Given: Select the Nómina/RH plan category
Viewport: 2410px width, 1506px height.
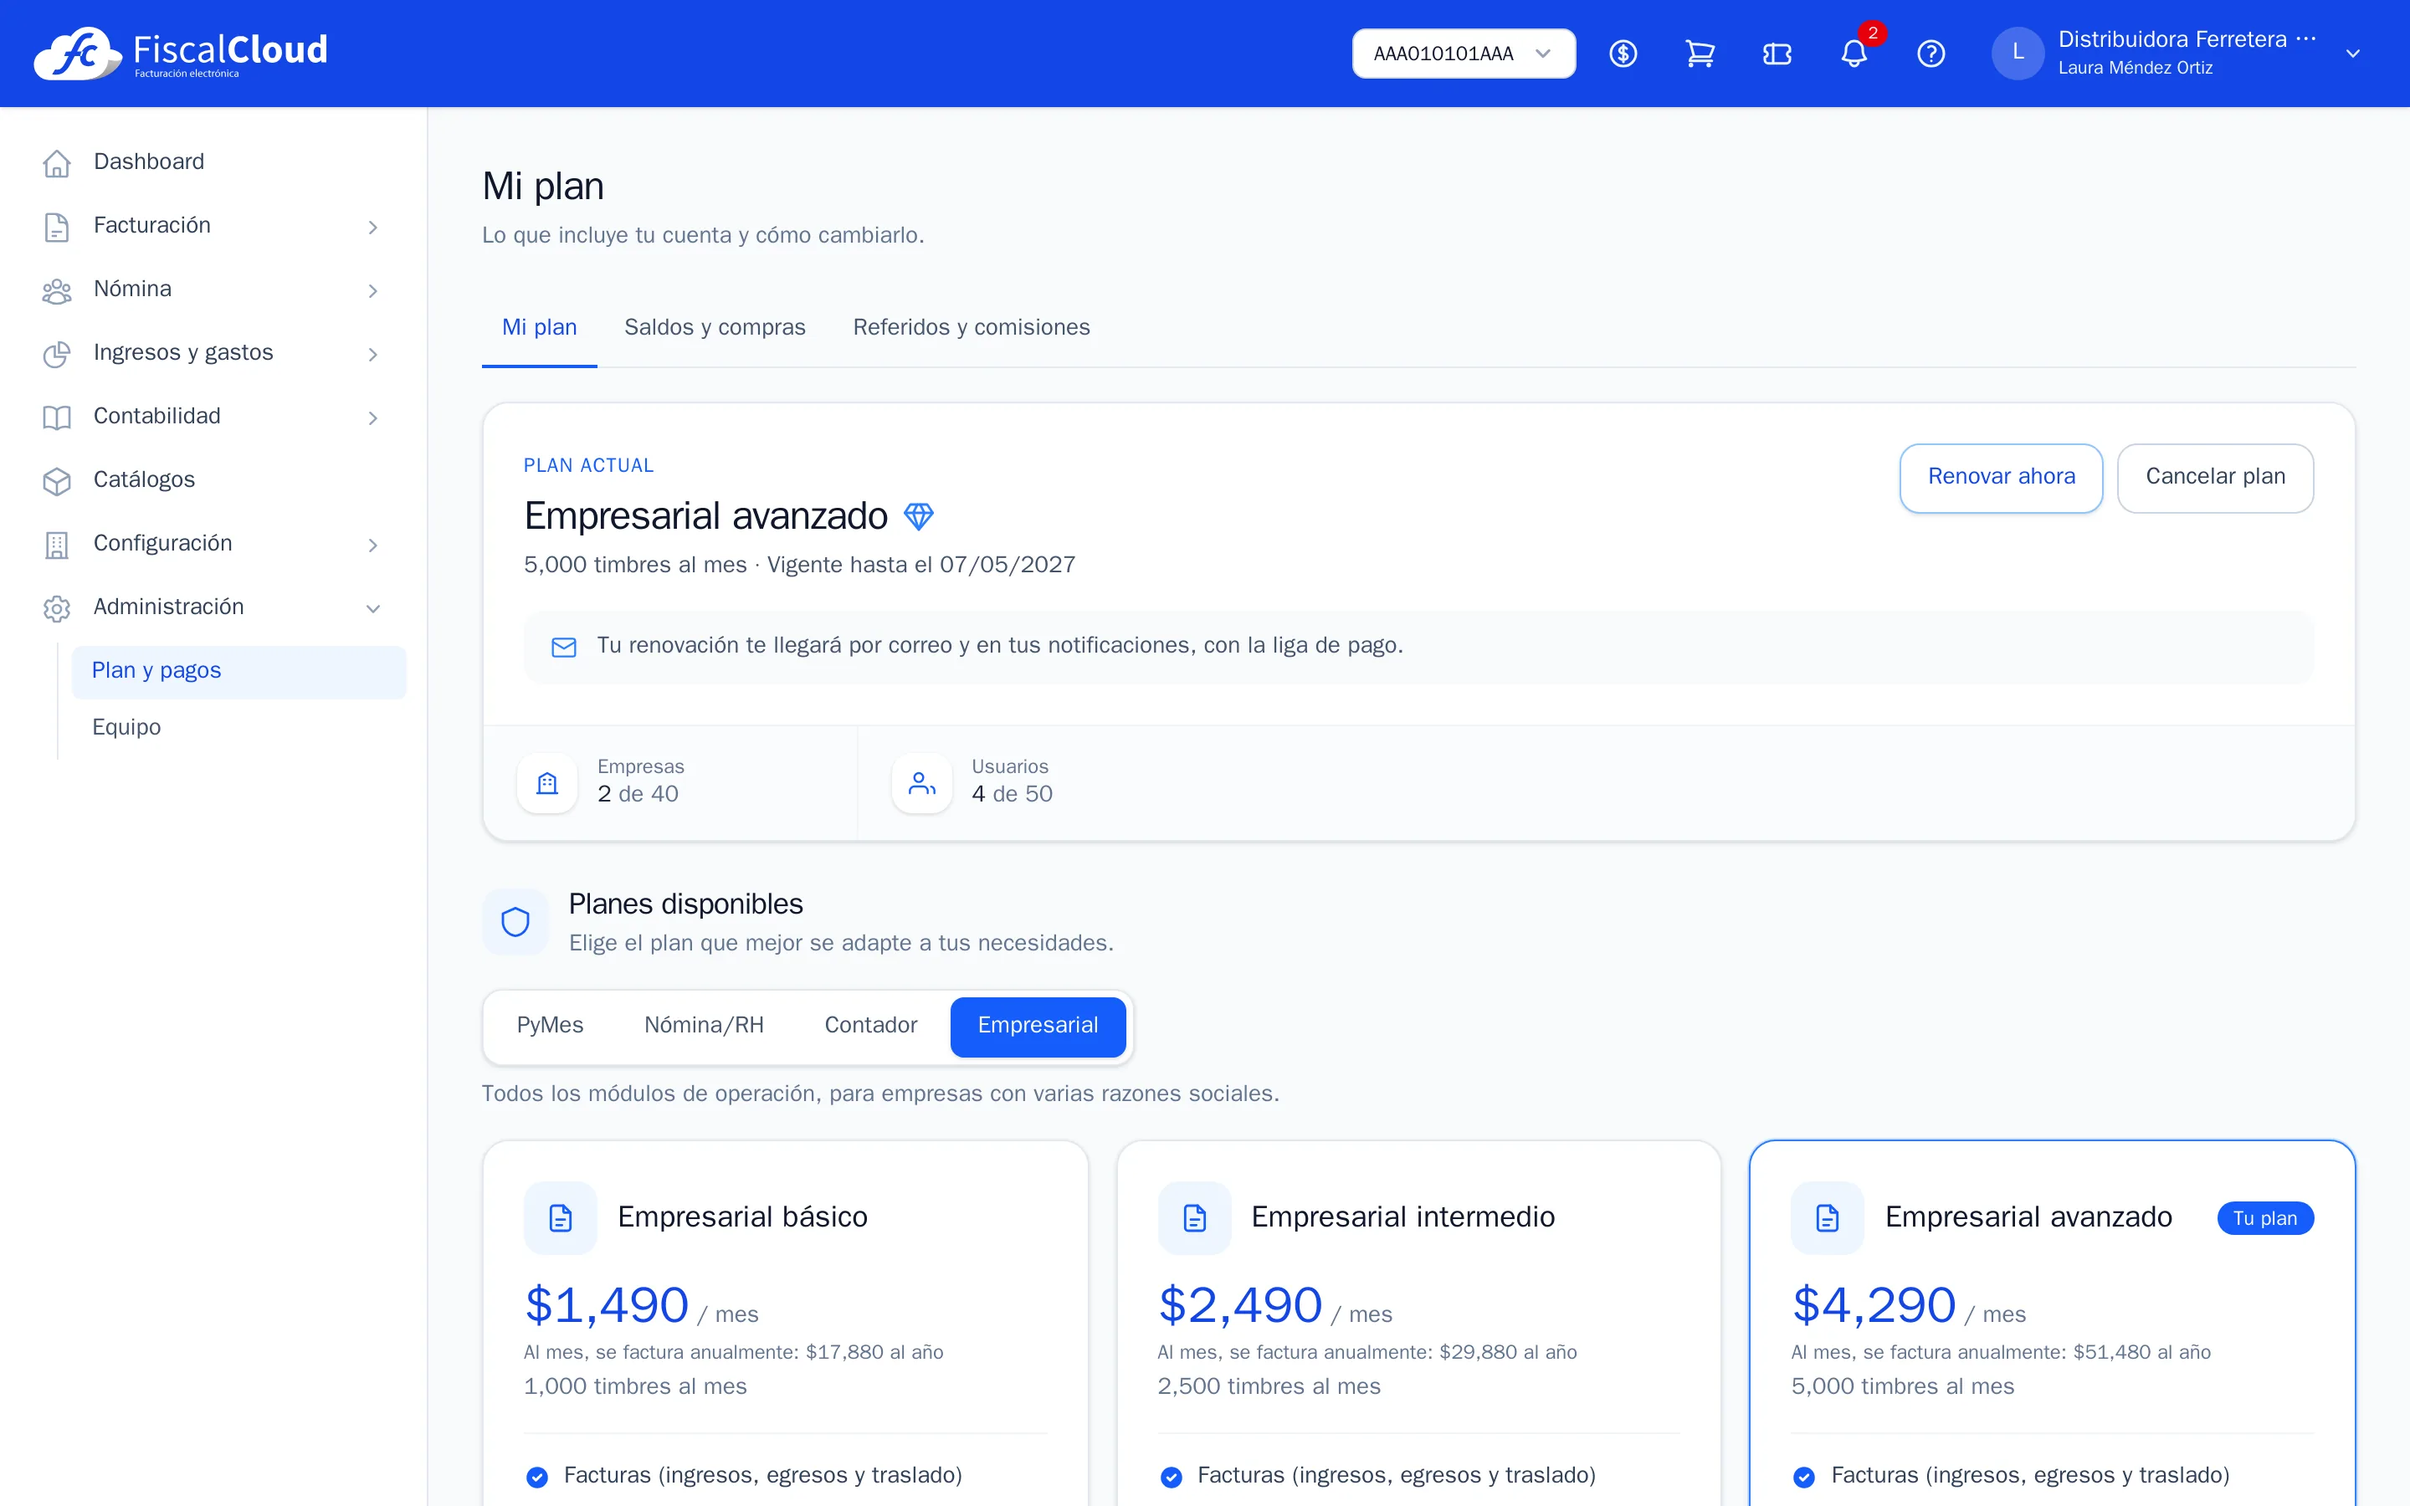Looking at the screenshot, I should tap(703, 1026).
